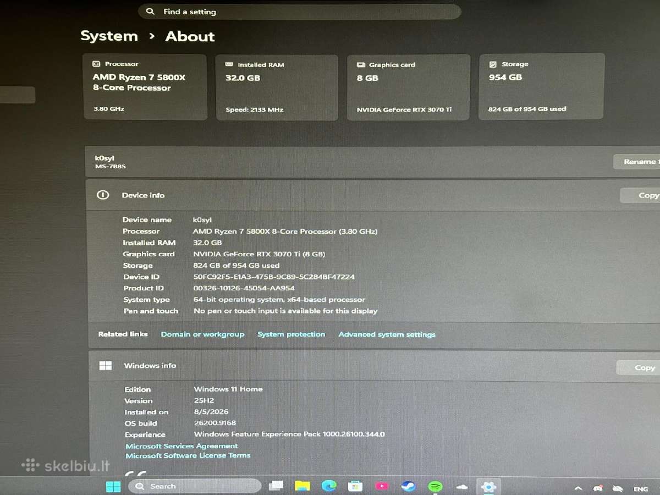Select the Device ID value 50FC92F5-E1A3-475B
This screenshot has width=660, height=495.
pyautogui.click(x=274, y=277)
